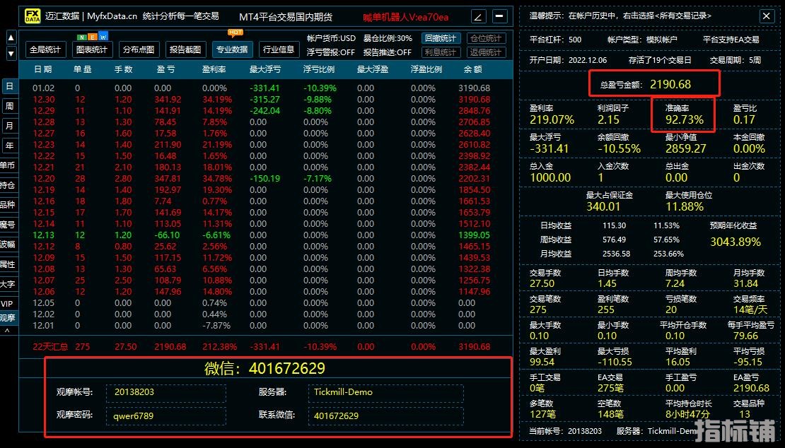Image resolution: width=785 pixels, height=448 pixels.
Task: Toggle 浮亏警报 OFF setting
Action: click(x=331, y=52)
